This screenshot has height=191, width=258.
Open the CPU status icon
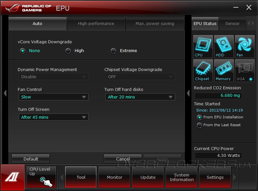tap(203, 47)
